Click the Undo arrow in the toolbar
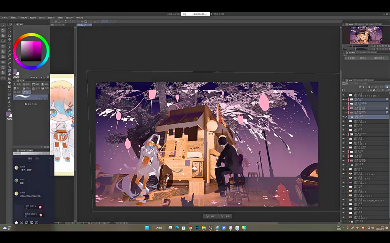Viewport: 390px width, 243px height. tap(66, 22)
